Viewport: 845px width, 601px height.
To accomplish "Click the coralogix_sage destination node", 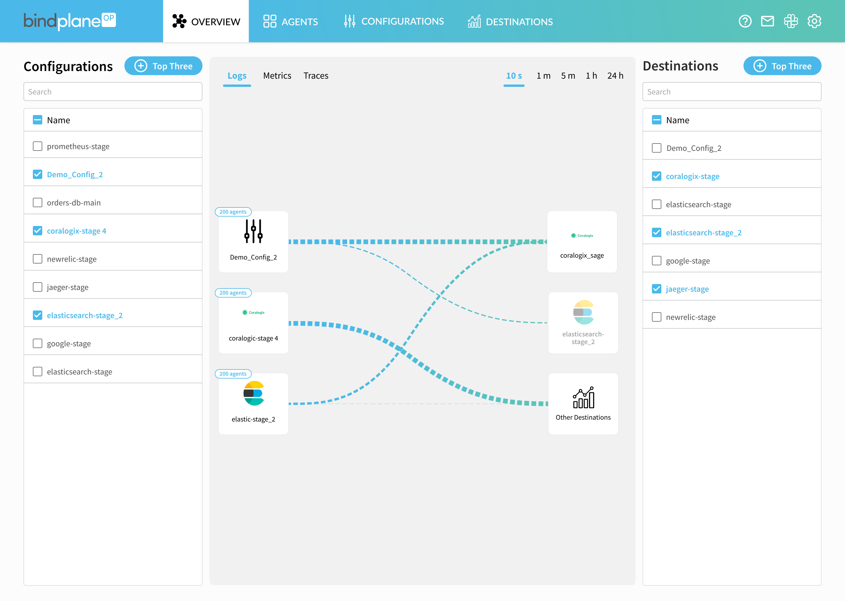I will point(582,242).
